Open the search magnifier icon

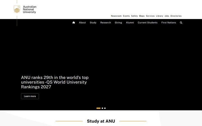coord(181,23)
